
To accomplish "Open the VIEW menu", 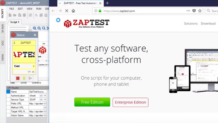I will coord(30,9).
